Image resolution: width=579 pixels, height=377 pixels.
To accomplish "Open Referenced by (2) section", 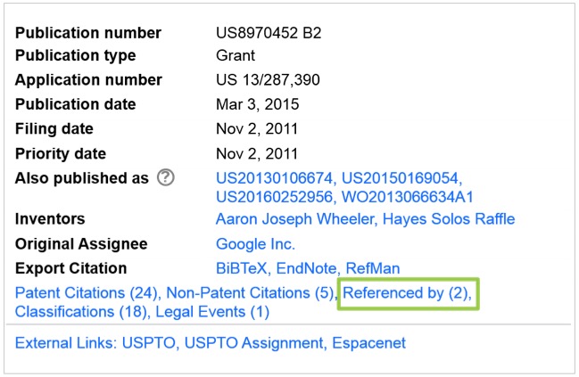I will pyautogui.click(x=408, y=292).
